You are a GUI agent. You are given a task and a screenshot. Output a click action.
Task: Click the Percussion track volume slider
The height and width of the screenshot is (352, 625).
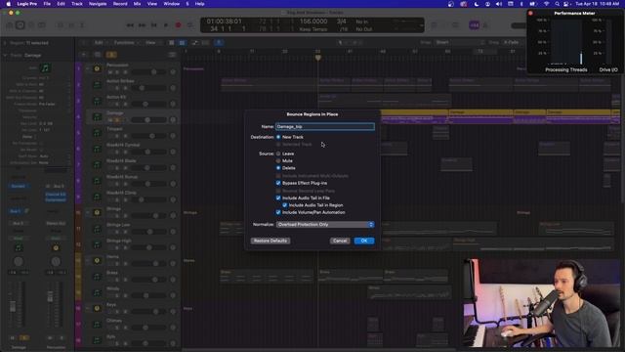click(147, 71)
